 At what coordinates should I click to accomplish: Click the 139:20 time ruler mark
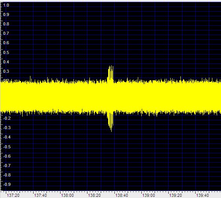(x=175, y=195)
